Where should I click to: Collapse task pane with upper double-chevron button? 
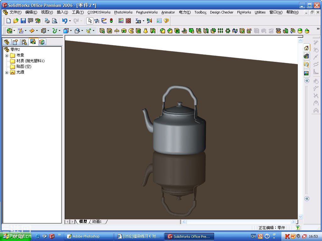pos(307,81)
